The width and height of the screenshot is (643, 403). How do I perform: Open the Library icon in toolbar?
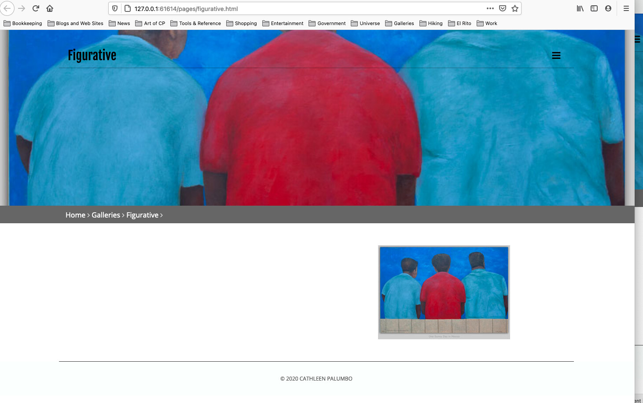tap(580, 8)
